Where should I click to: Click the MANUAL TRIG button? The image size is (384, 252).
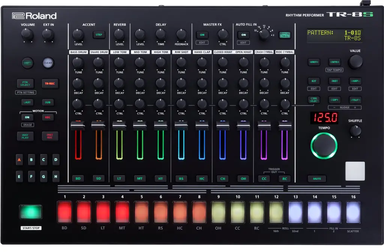tap(285, 35)
